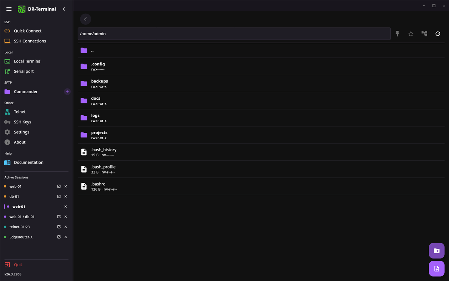
Task: Open db-01 session in a new window
Action: 59,196
